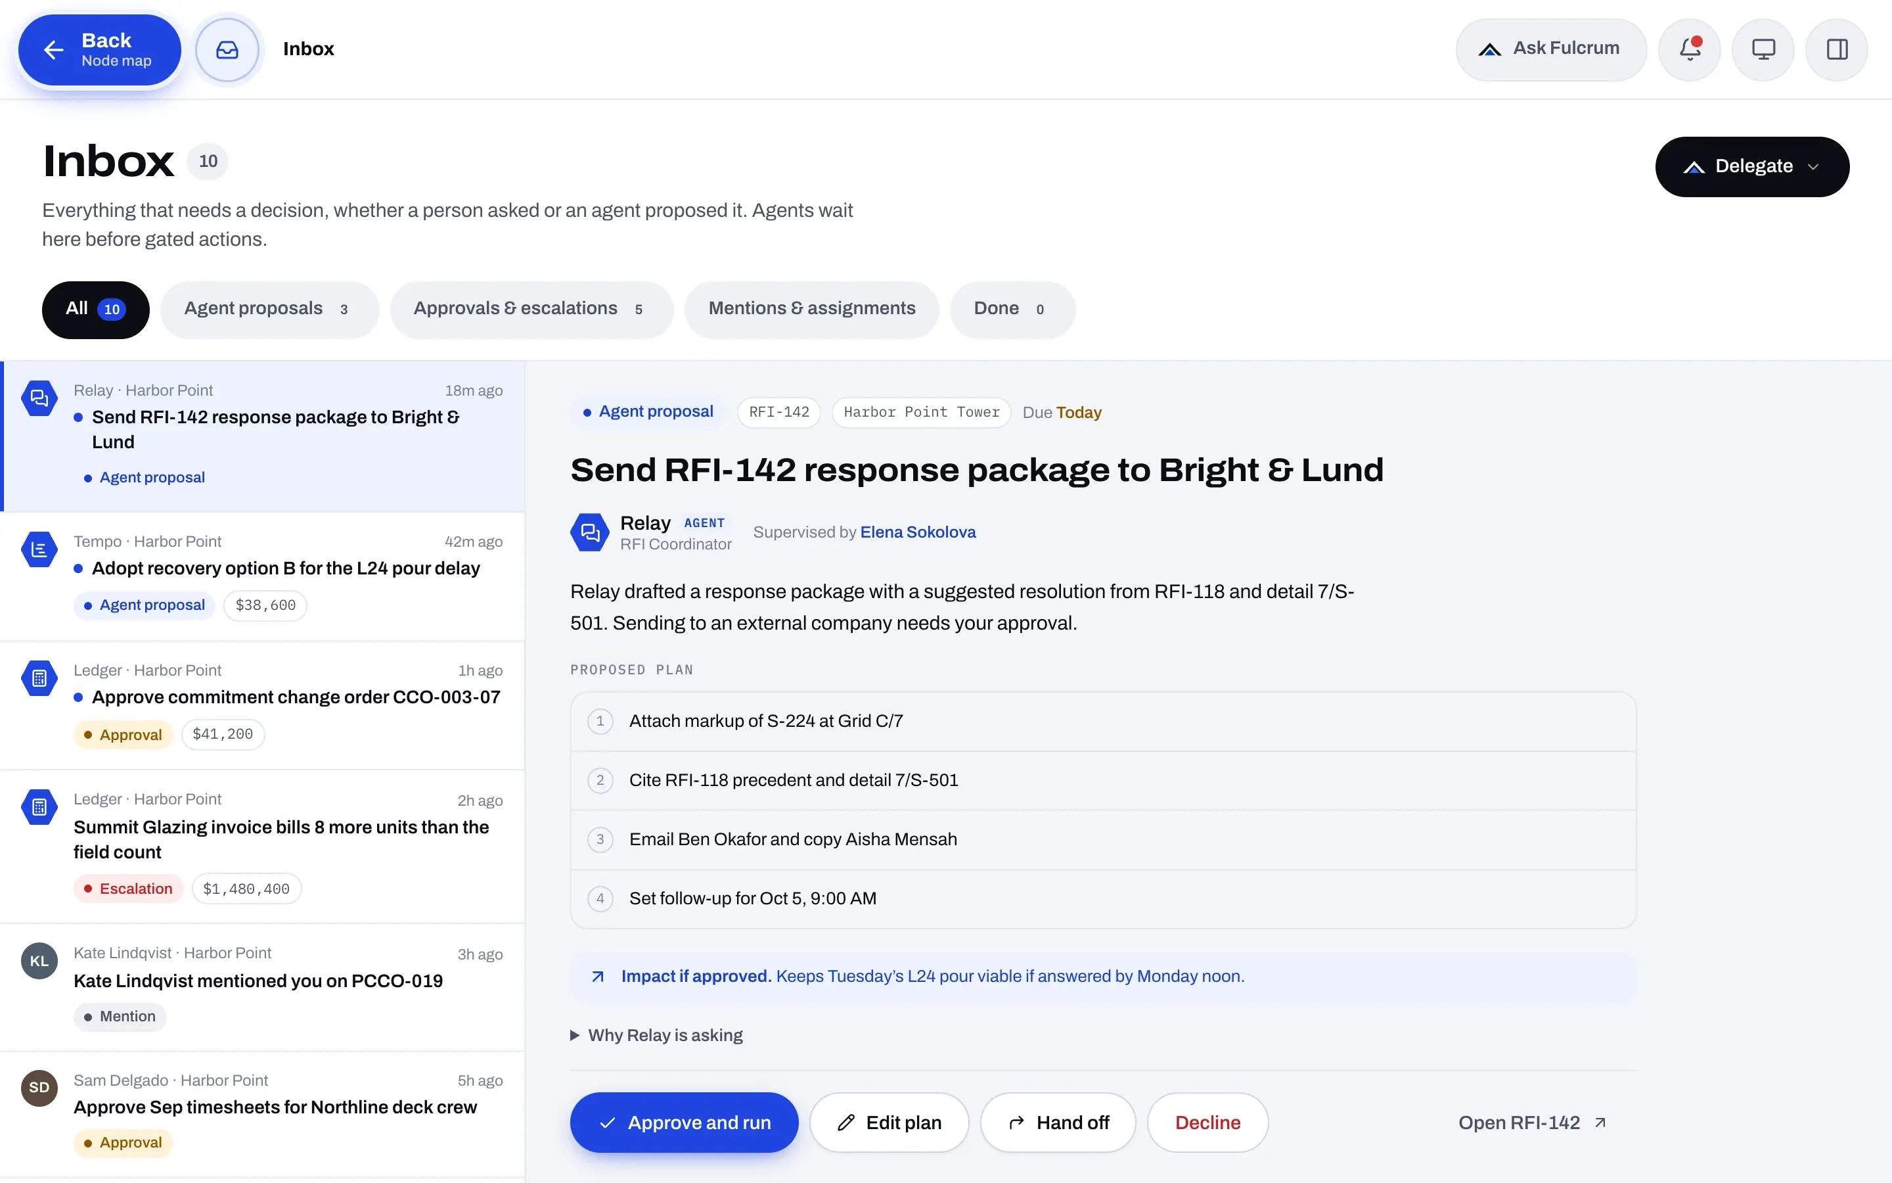Select plan step 3 Email Ben Okafor
Screen dimensions: 1892x1183
[x=1103, y=839]
